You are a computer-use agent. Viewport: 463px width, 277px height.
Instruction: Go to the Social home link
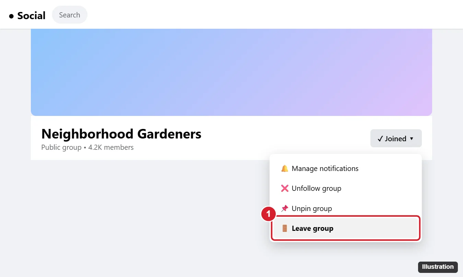[x=27, y=15]
